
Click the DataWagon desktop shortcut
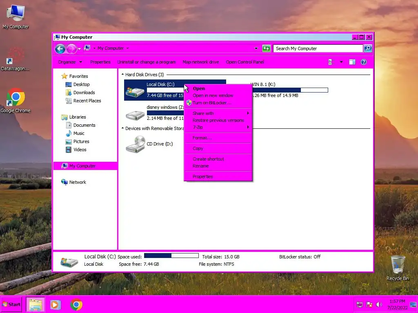(x=15, y=59)
